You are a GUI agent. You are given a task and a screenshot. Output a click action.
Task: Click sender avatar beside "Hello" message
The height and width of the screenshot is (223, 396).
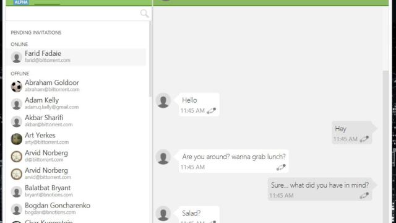click(163, 100)
